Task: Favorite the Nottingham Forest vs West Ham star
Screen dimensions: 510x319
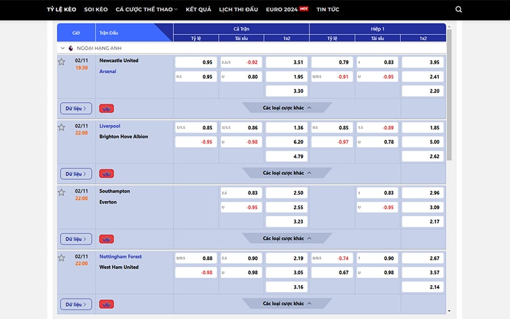Action: [61, 258]
